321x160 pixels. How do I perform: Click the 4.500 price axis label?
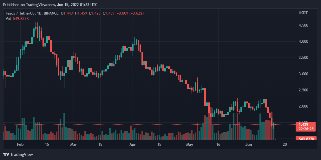(303, 25)
